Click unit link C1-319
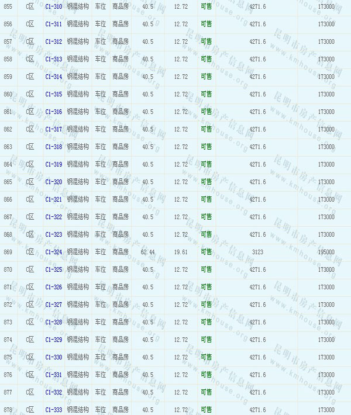Image resolution: width=351 pixels, height=415 pixels. point(53,164)
